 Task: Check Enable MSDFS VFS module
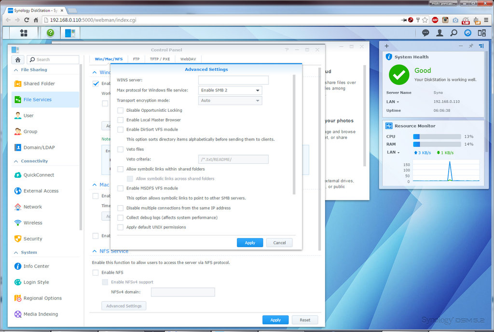(x=120, y=188)
